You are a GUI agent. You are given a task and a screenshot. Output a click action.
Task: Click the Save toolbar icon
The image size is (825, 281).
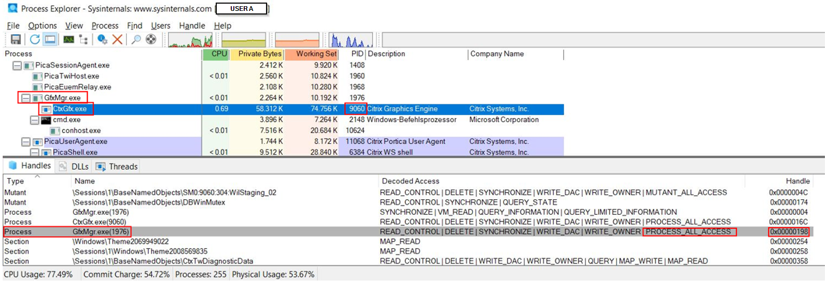coord(16,39)
